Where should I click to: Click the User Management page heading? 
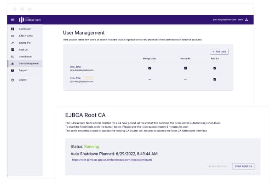coord(84,33)
